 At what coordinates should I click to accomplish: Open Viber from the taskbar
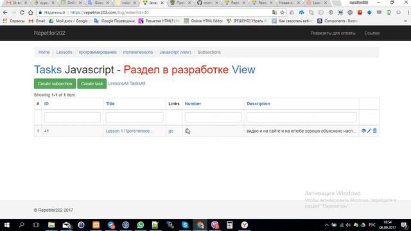tap(215, 225)
